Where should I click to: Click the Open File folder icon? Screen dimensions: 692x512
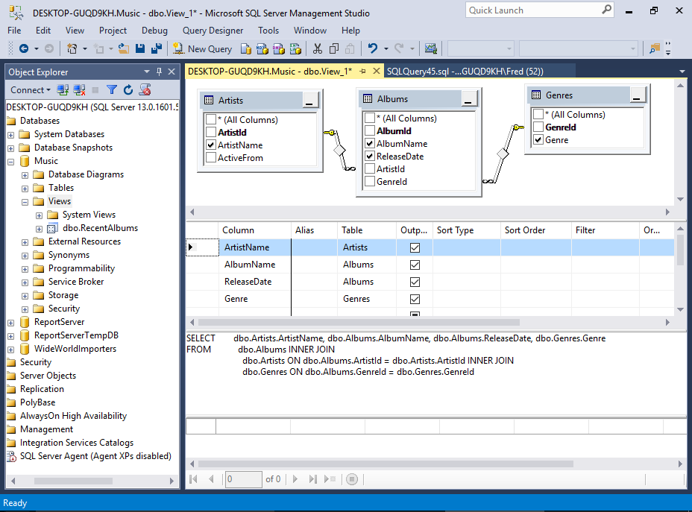pos(123,48)
